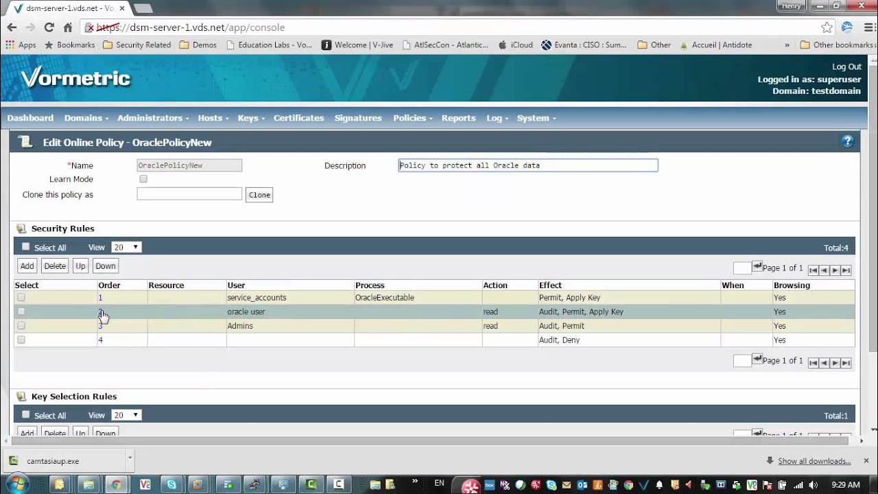Screen dimensions: 878x494
Task: Reload the page with browser refresh icon
Action: pyautogui.click(x=49, y=27)
